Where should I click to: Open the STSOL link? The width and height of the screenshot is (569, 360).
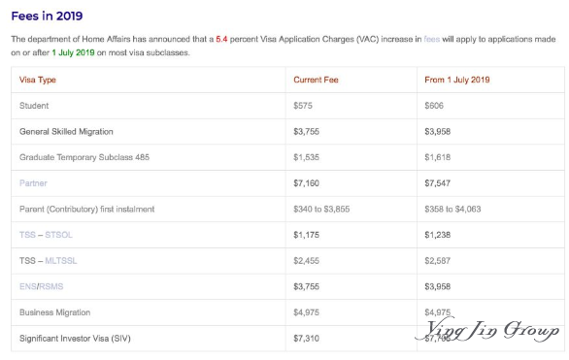point(58,235)
